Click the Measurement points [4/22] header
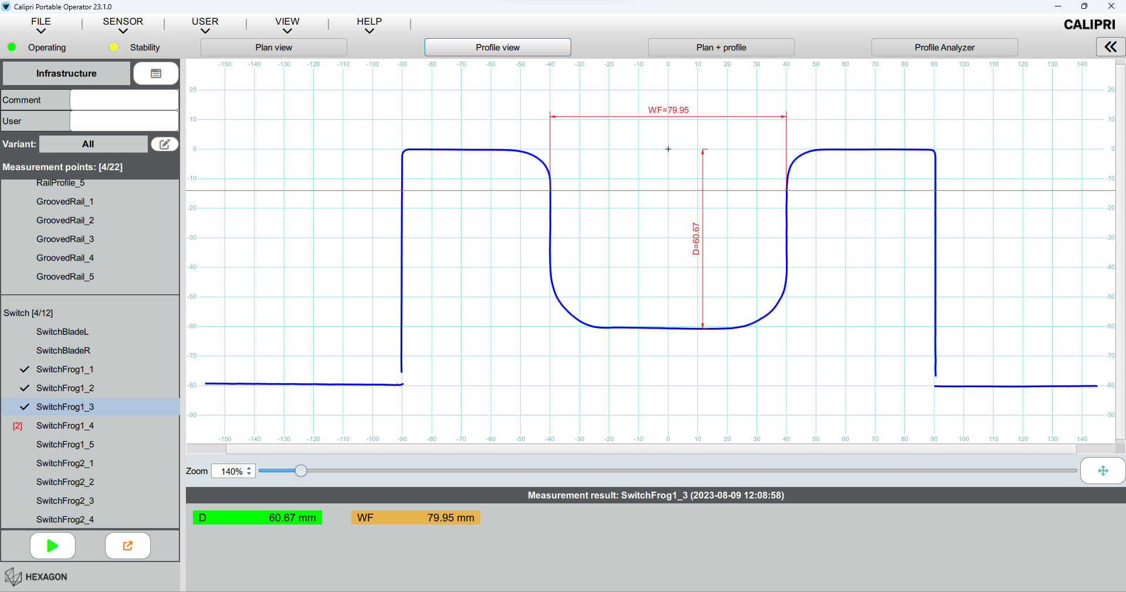The height and width of the screenshot is (592, 1126). click(x=62, y=167)
